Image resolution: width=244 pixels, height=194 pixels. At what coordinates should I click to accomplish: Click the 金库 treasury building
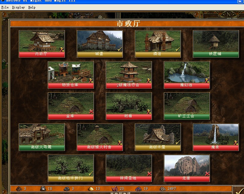(x=71, y=106)
